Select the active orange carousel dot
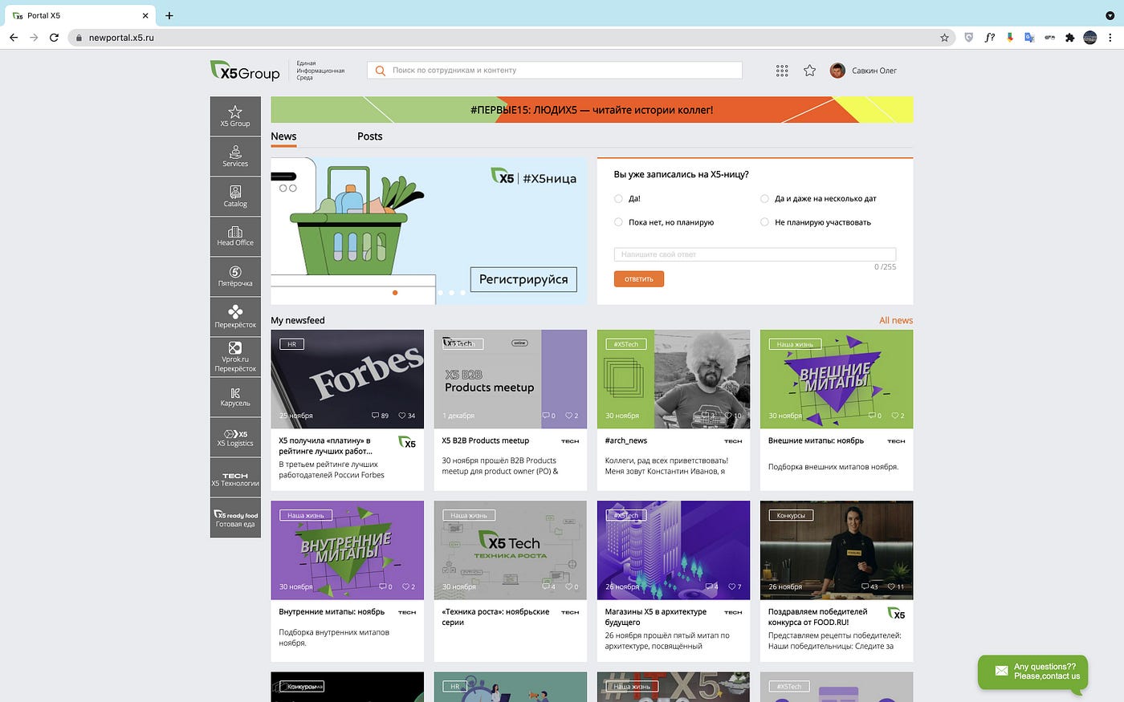1124x702 pixels. pyautogui.click(x=395, y=293)
